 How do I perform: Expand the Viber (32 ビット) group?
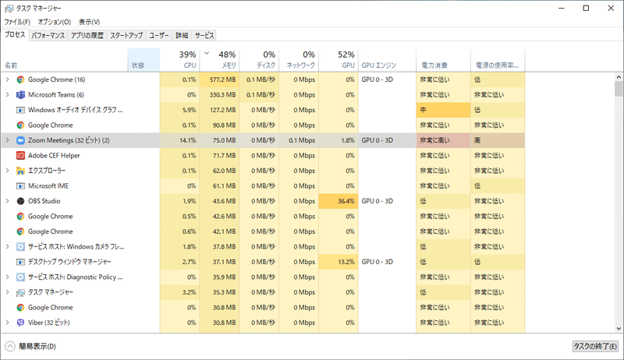coord(7,323)
